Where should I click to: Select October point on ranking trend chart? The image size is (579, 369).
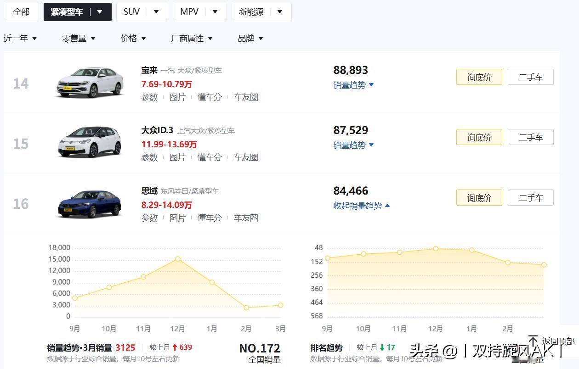[x=363, y=254]
